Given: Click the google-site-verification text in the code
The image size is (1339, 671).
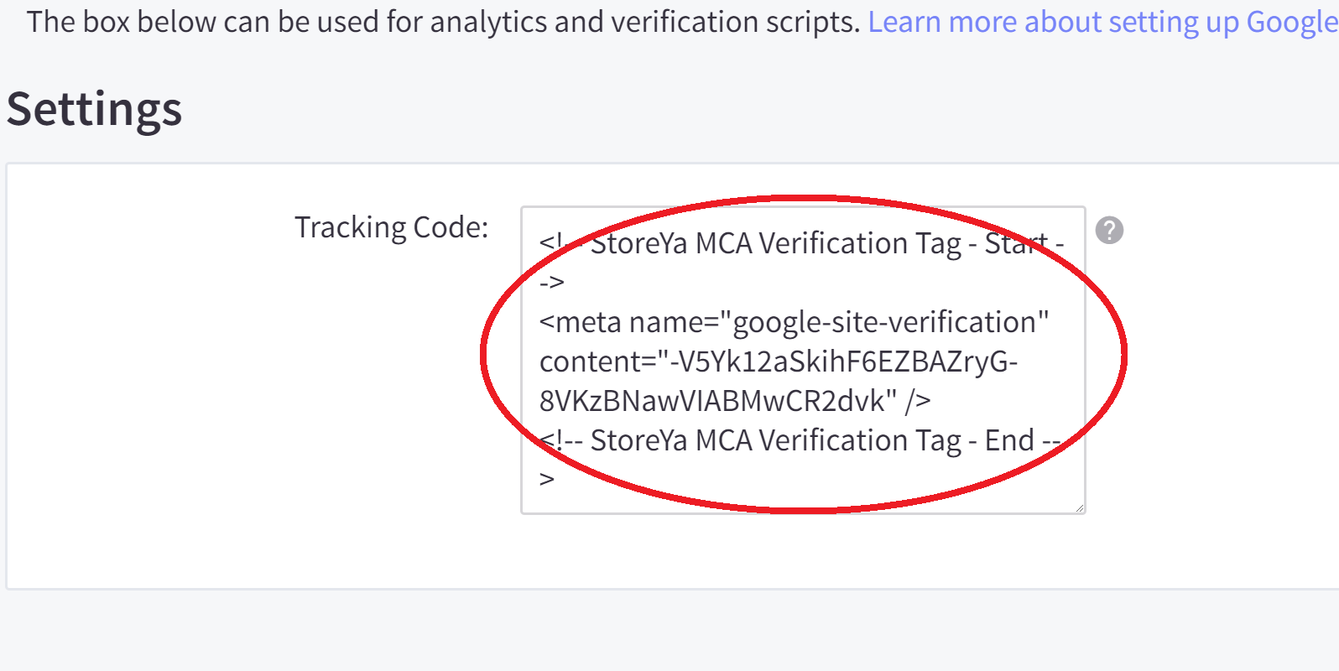Looking at the screenshot, I should click(x=885, y=322).
